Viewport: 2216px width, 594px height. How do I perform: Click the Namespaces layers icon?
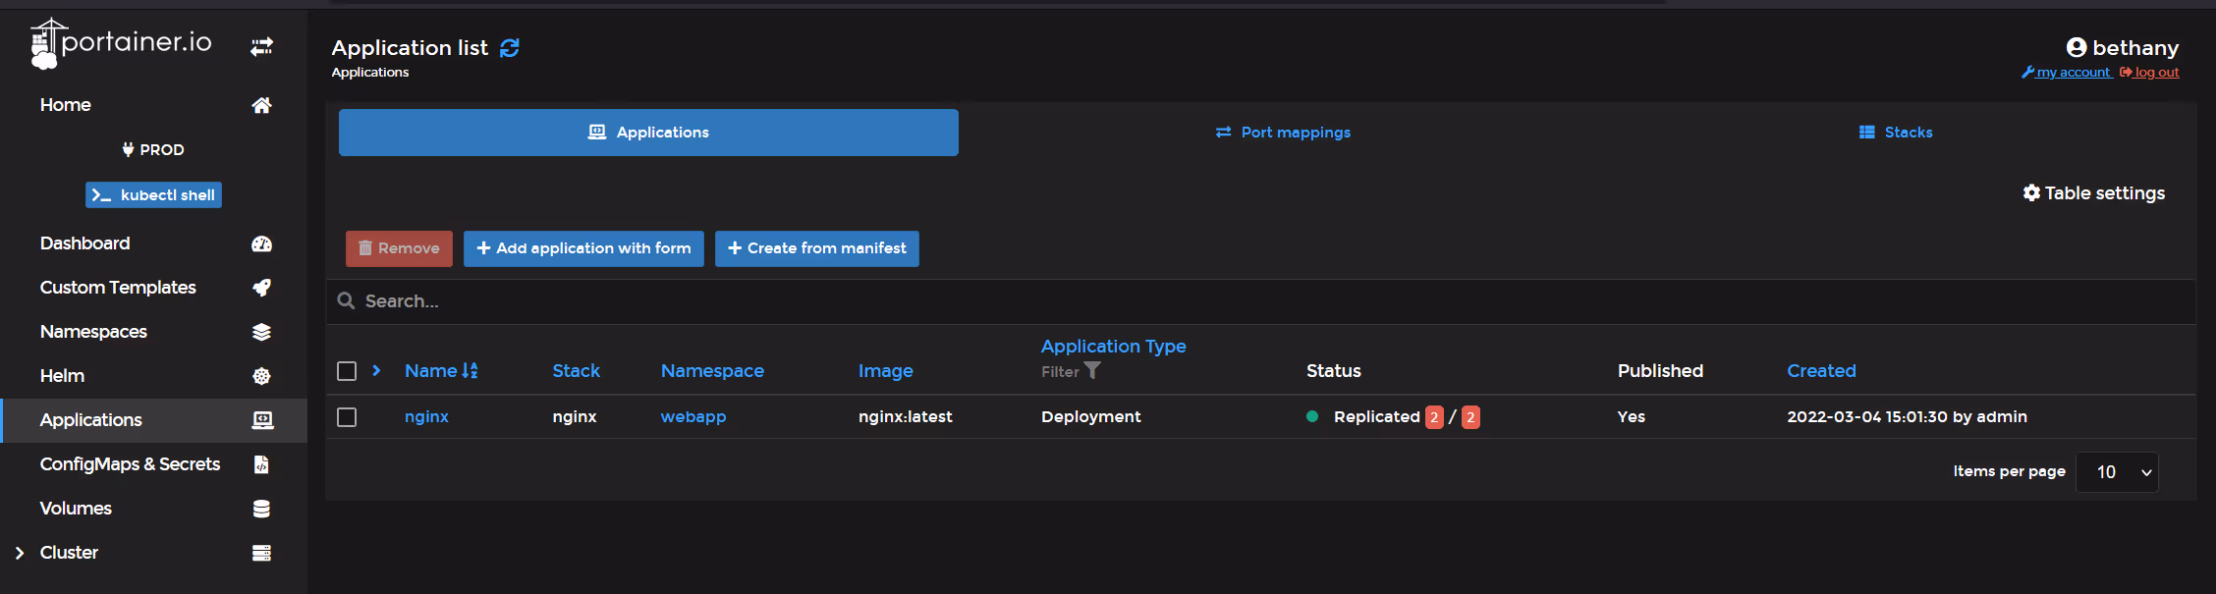pos(261,332)
